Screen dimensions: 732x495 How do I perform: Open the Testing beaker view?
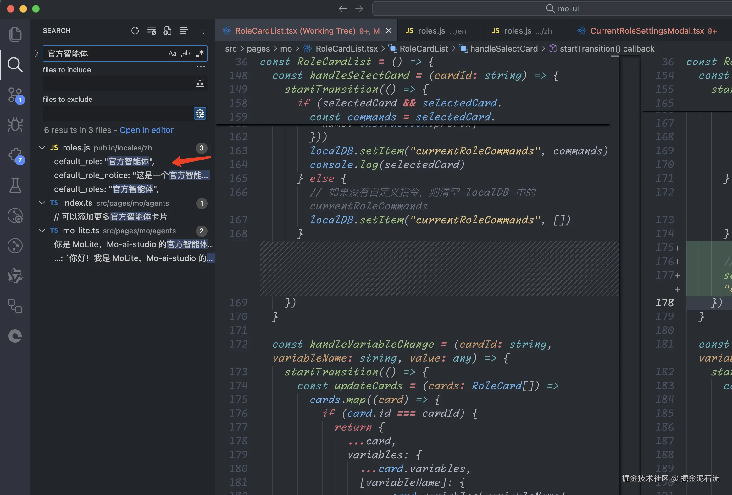coord(15,185)
